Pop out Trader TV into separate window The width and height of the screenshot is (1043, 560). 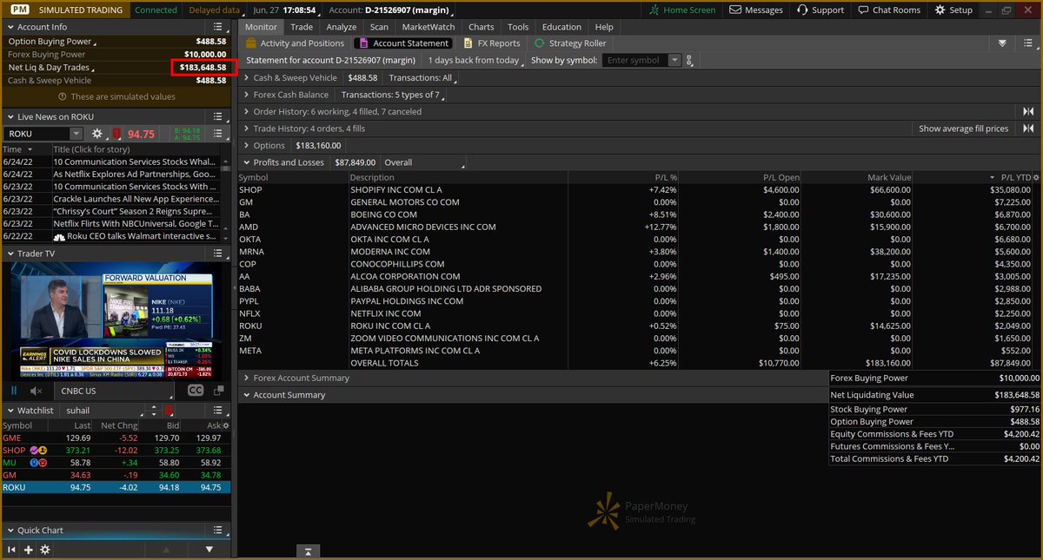click(220, 391)
